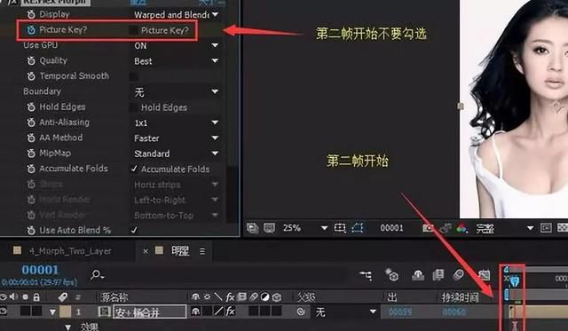Screen dimensions: 568x331
Task: Uncheck the Accumulate Folds checkbox
Action: (x=134, y=169)
